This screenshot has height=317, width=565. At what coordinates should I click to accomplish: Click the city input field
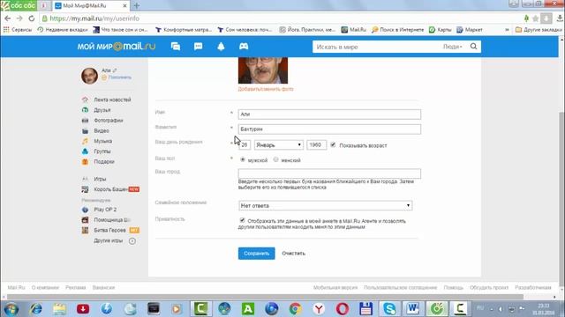(329, 173)
